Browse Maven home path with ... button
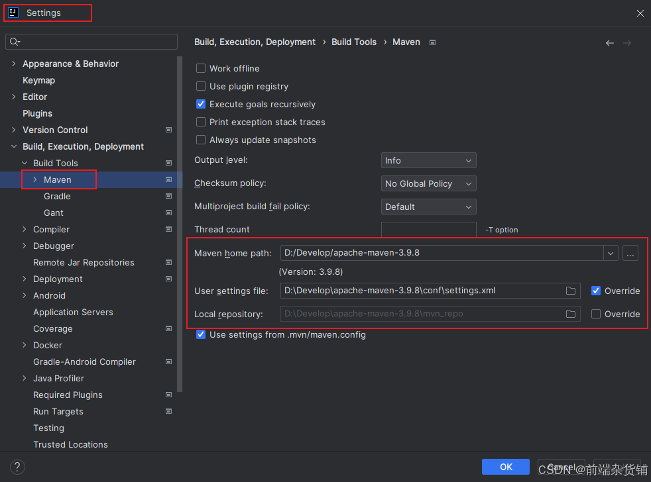 (x=630, y=253)
